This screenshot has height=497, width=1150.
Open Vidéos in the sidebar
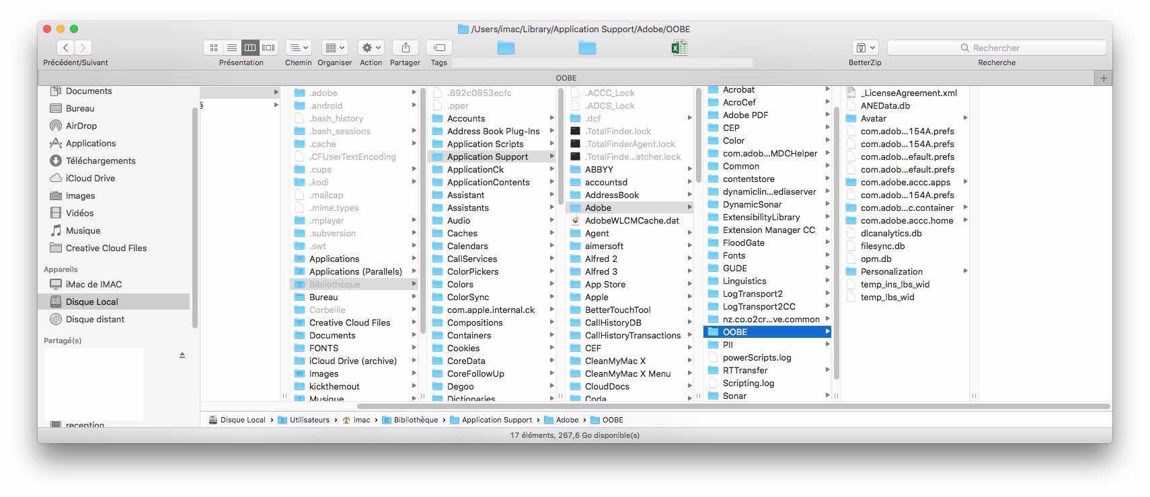(x=79, y=213)
